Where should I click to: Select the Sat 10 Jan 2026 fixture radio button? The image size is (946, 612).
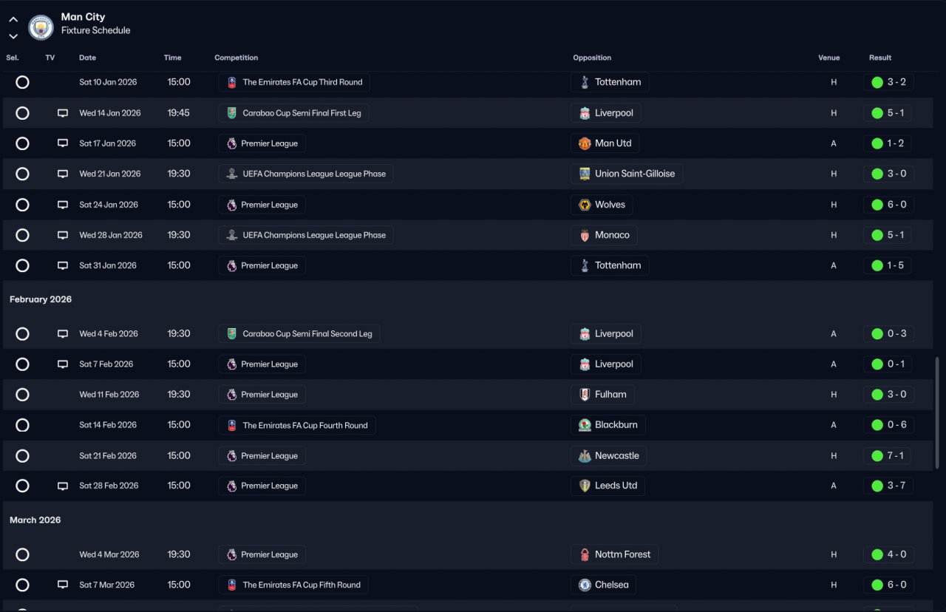point(22,82)
